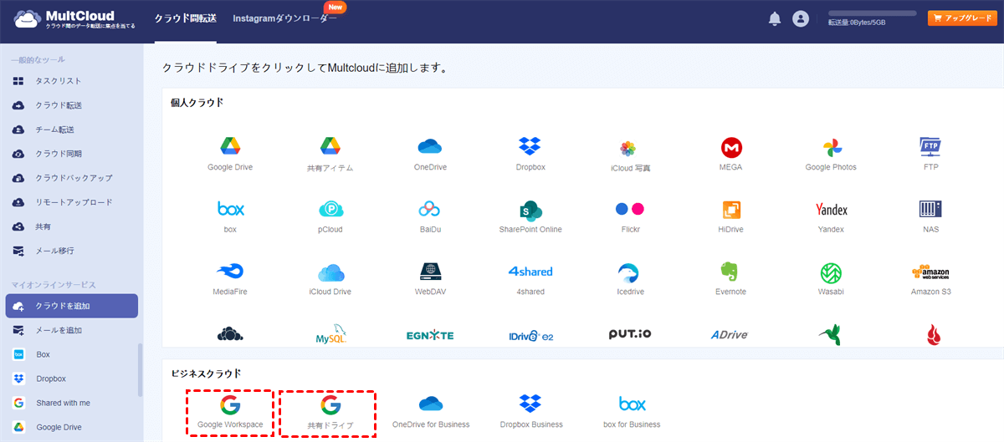Select 共有ドライブ business cloud
The image size is (1004, 442).
point(330,413)
